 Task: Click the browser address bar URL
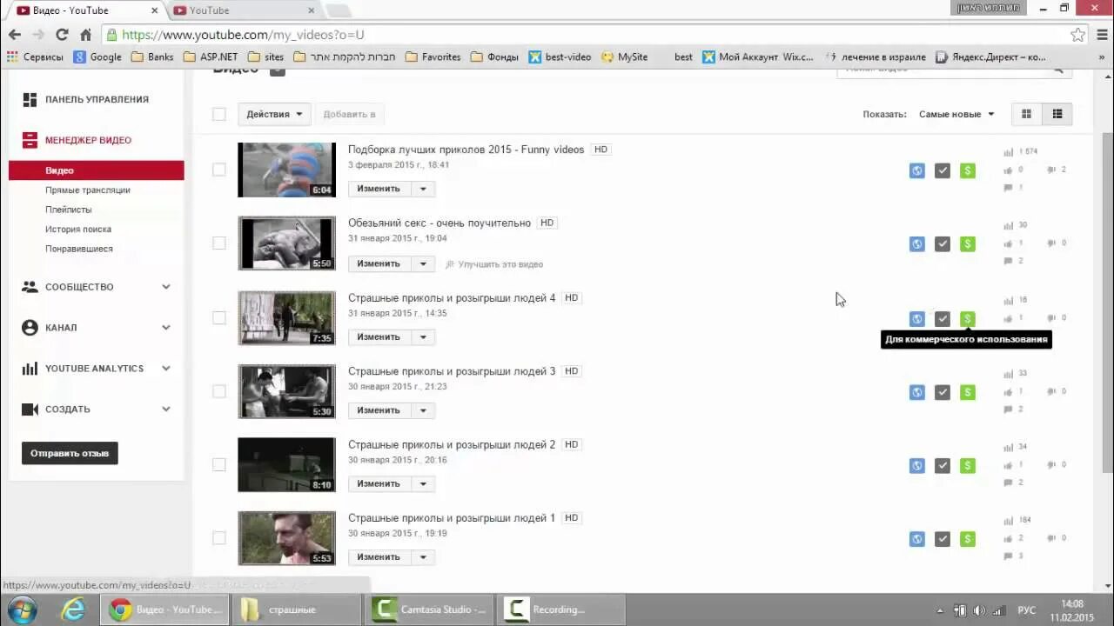click(x=243, y=35)
